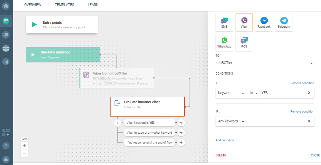The width and height of the screenshot is (321, 165).
Task: Click the zoom out minus button
Action: (x=24, y=153)
